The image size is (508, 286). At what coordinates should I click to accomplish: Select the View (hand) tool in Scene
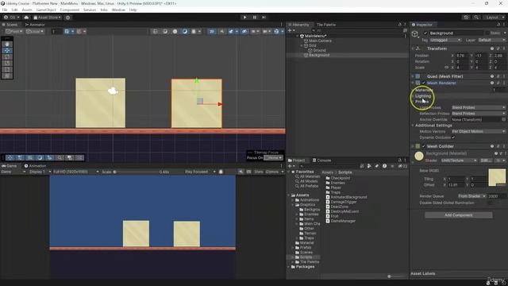coord(7,44)
